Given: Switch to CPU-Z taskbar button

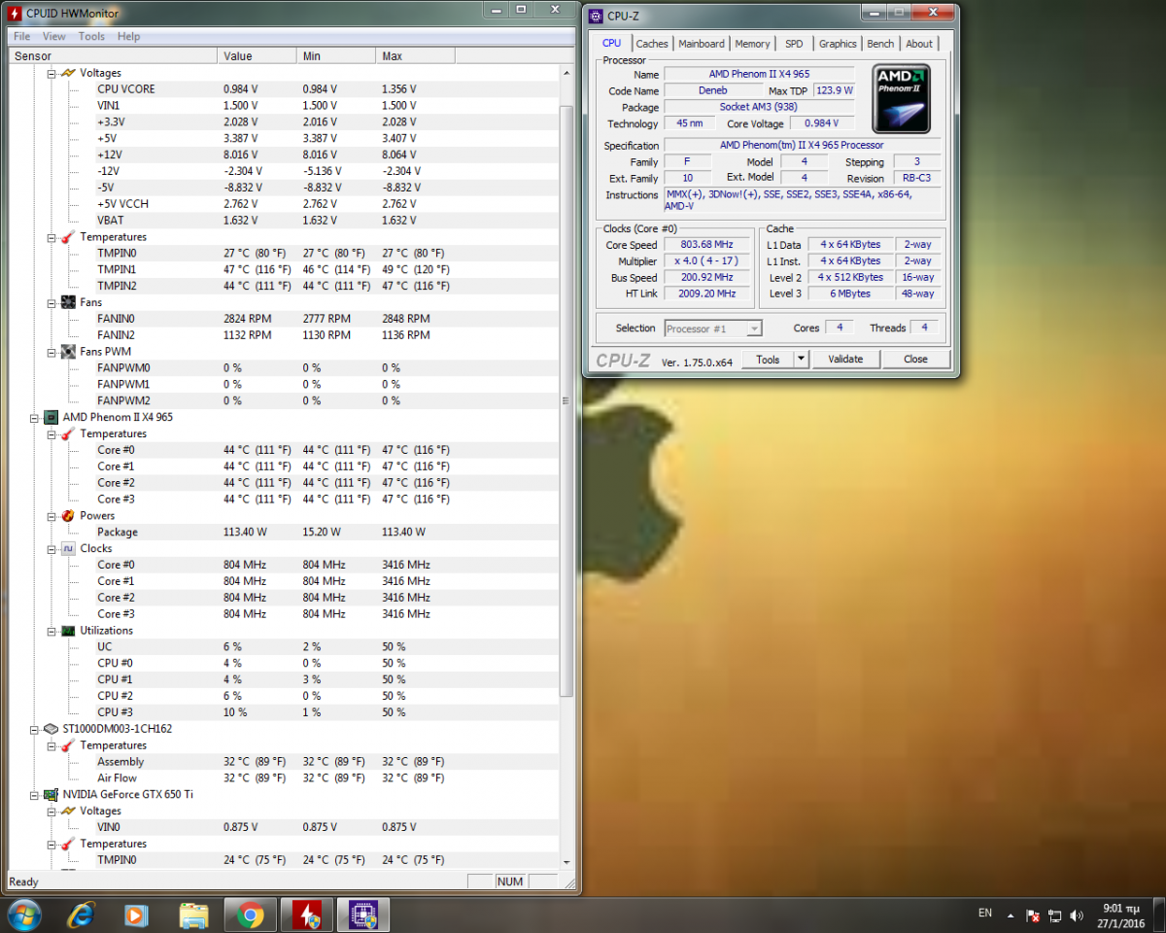Looking at the screenshot, I should (x=363, y=915).
